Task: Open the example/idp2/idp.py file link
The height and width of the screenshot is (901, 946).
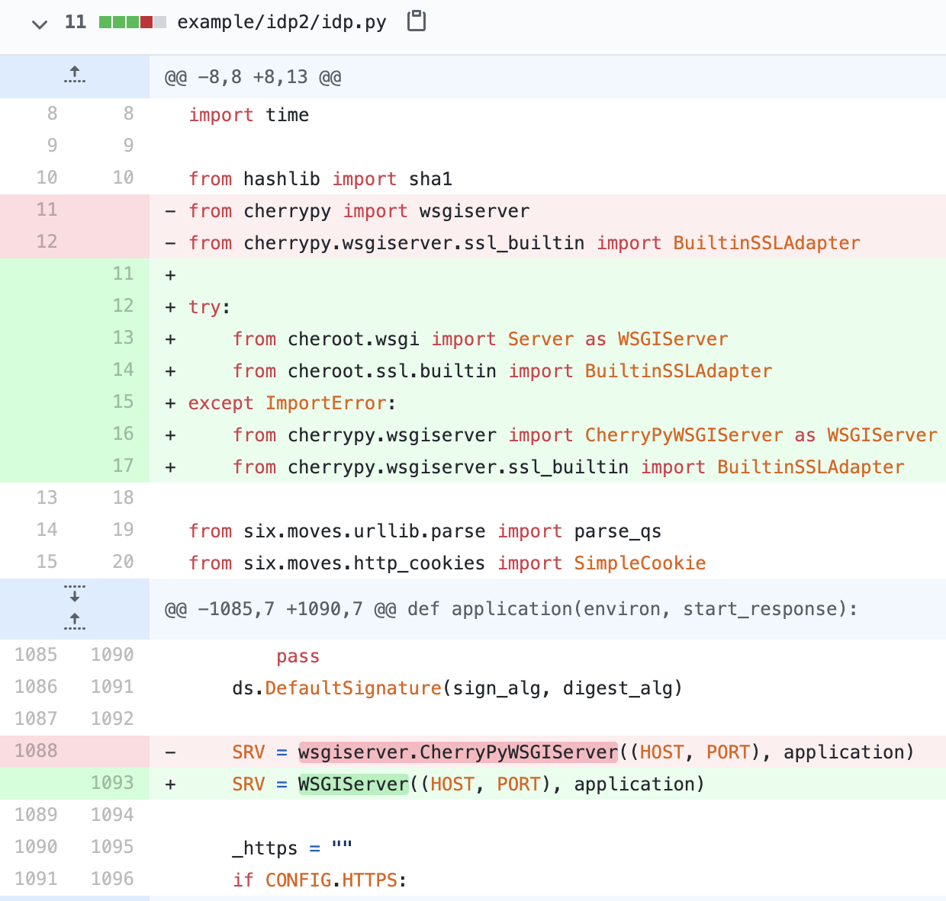Action: (x=282, y=22)
